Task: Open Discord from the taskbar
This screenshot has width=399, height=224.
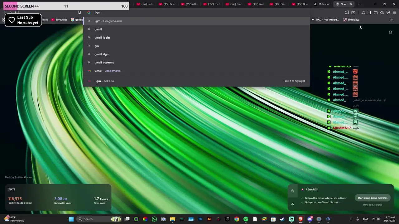Action: click(310, 219)
